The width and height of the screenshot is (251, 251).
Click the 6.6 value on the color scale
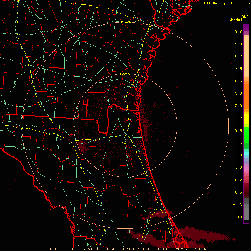click(238, 81)
